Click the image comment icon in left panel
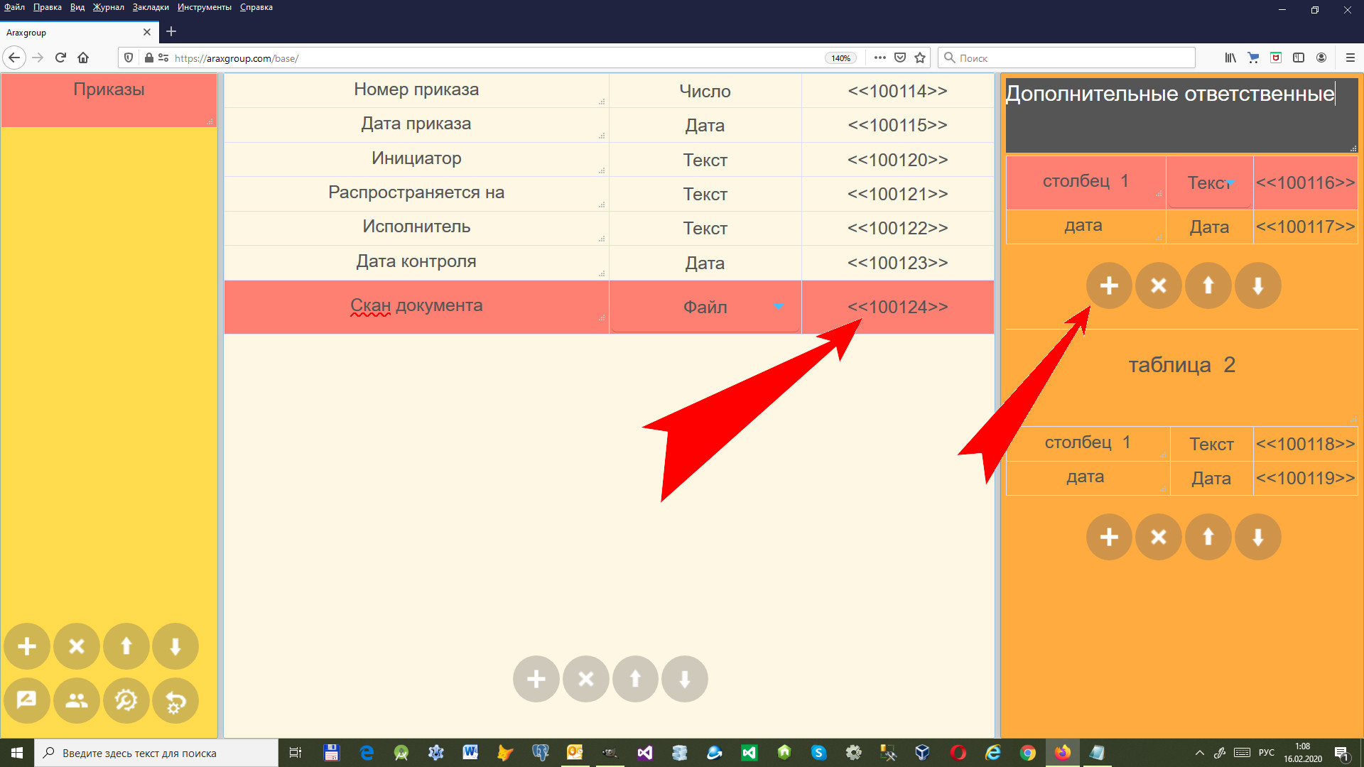The image size is (1364, 767). [x=27, y=701]
